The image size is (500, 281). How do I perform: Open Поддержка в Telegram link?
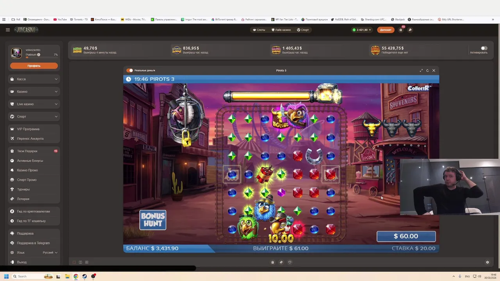click(x=34, y=243)
